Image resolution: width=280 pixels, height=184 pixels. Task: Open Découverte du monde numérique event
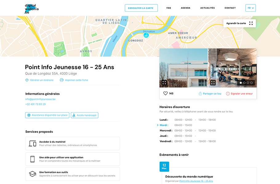coord(189,177)
